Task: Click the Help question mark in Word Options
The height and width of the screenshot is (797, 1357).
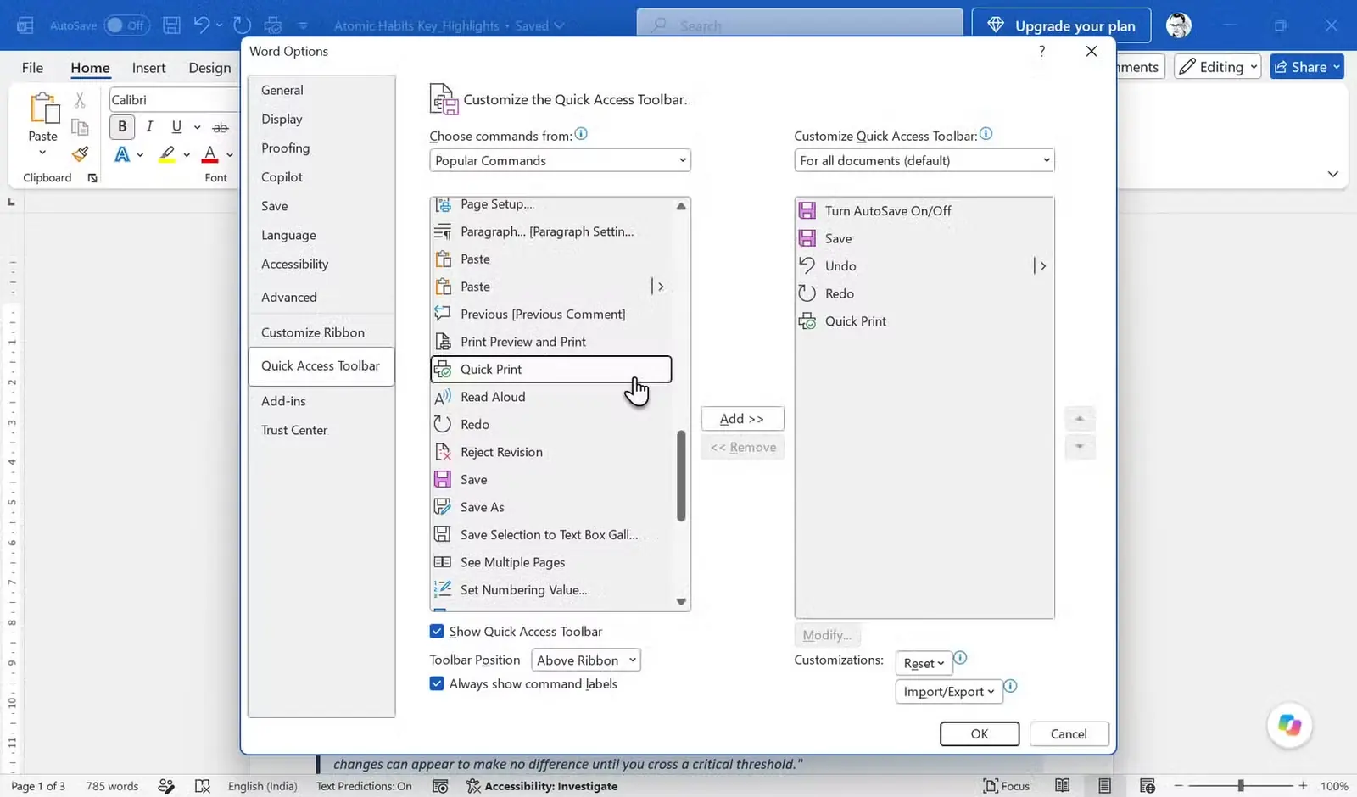Action: tap(1041, 52)
